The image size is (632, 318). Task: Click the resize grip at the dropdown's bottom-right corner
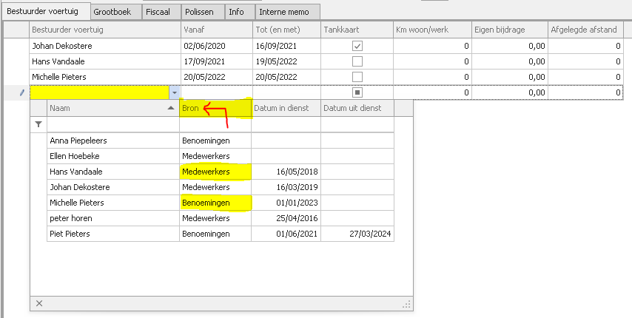pyautogui.click(x=406, y=303)
